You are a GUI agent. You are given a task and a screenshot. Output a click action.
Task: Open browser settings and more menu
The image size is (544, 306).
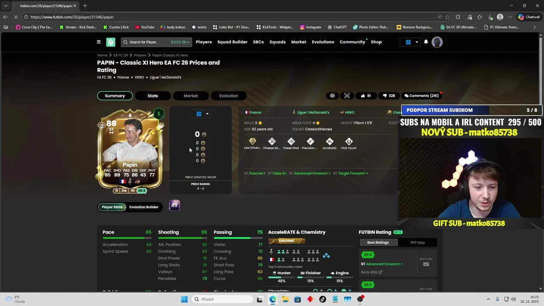click(x=510, y=17)
